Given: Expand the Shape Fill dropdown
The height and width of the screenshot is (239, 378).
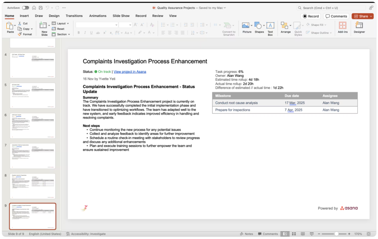Looking at the screenshot, I should point(325,25).
